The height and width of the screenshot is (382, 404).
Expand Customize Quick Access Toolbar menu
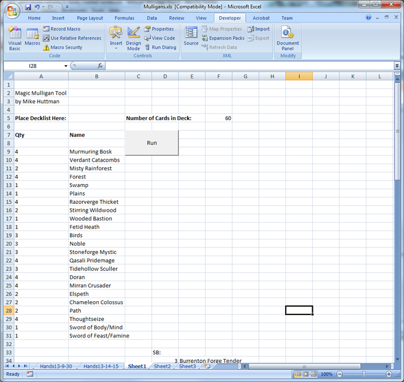coord(68,7)
